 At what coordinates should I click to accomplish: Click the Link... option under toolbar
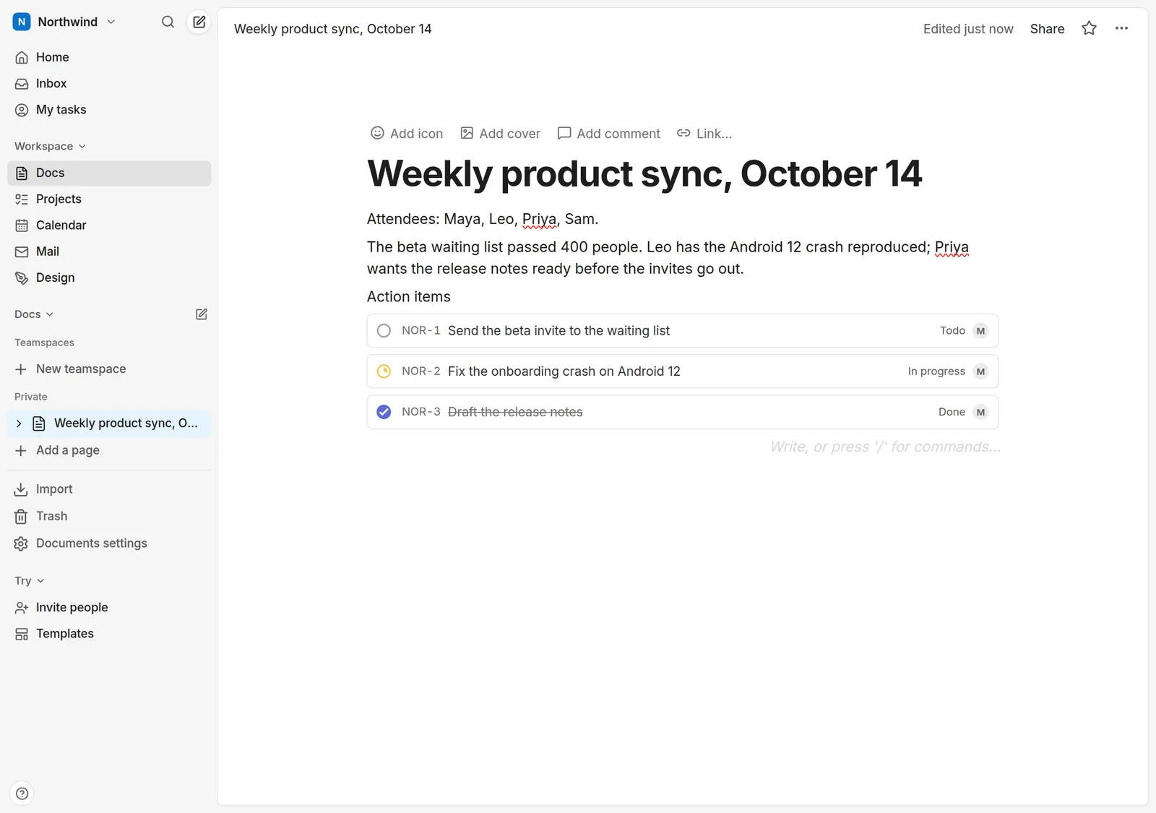[x=704, y=134]
